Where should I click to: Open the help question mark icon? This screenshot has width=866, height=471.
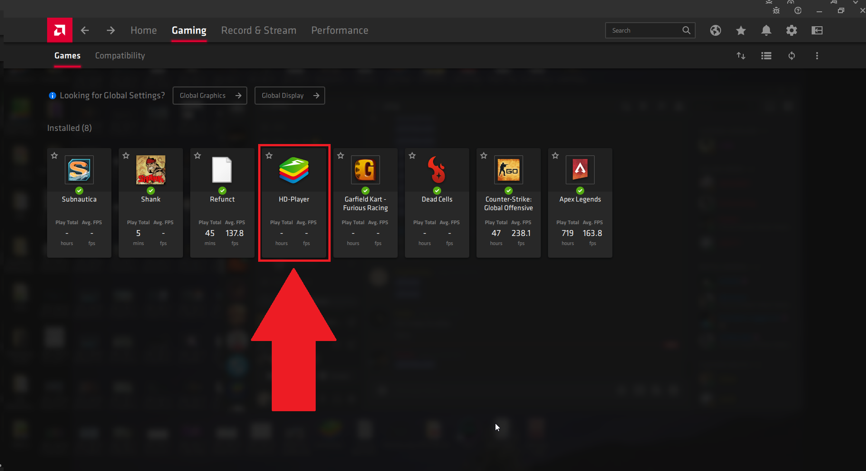click(798, 10)
